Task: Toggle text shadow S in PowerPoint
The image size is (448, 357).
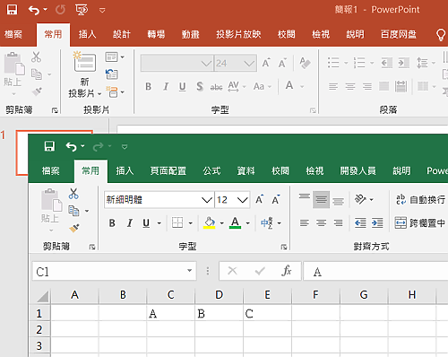Action: [200, 87]
